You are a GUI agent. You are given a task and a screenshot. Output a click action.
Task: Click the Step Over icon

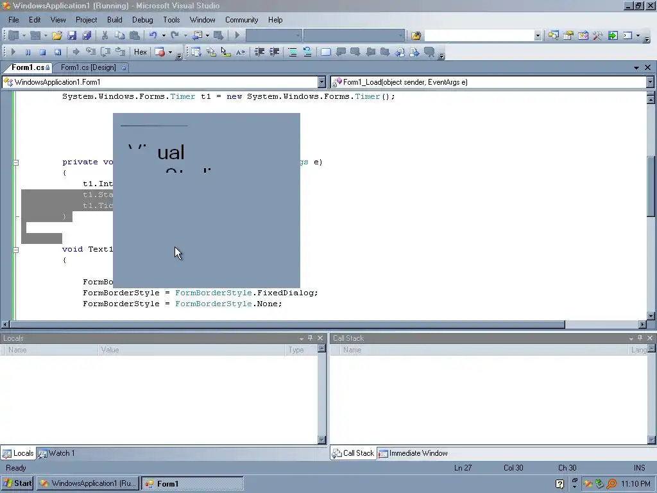106,52
